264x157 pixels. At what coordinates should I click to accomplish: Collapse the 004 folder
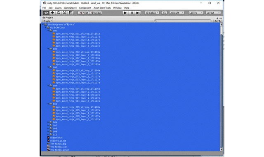click(48, 86)
